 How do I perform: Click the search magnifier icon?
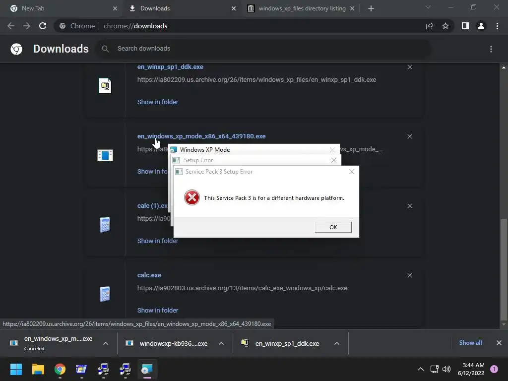pos(105,49)
